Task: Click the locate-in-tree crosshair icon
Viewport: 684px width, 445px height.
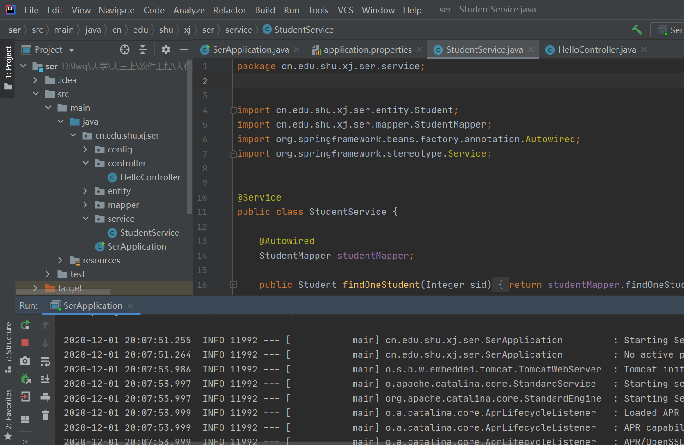Action: click(x=125, y=49)
